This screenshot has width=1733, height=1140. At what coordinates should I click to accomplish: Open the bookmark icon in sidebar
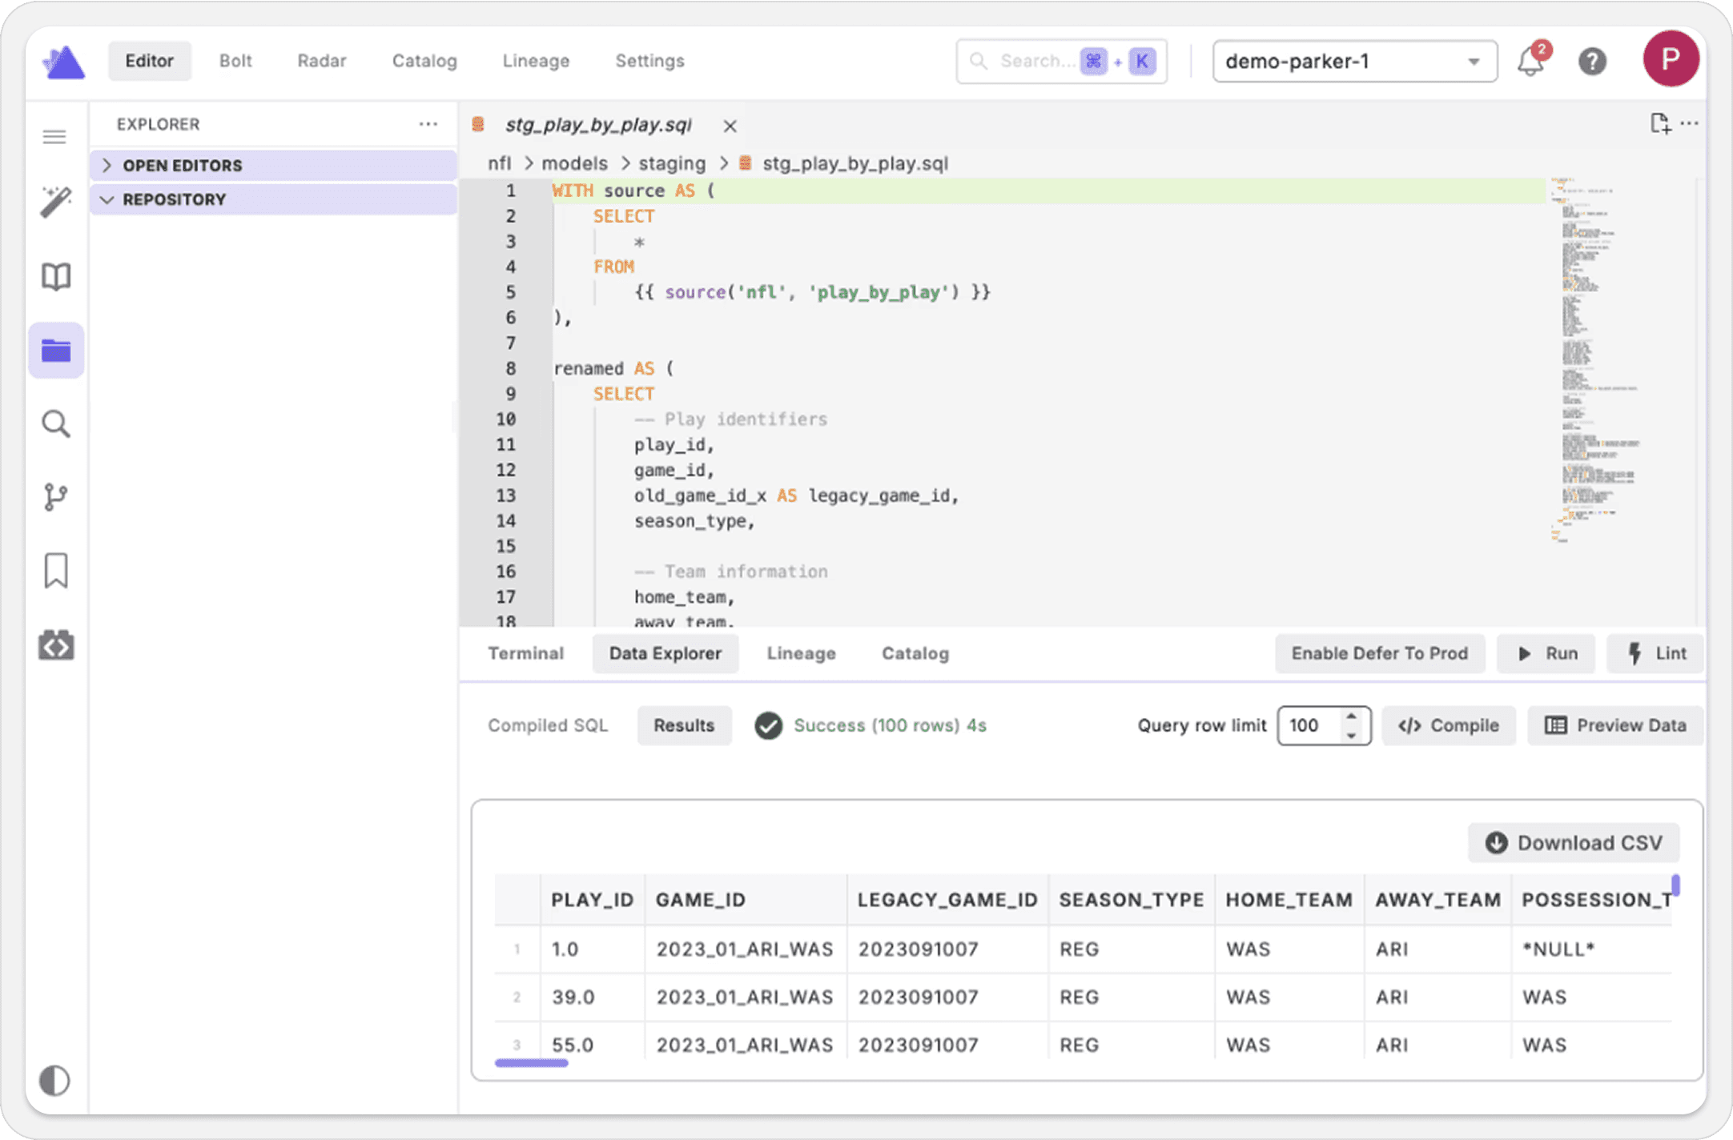point(56,571)
